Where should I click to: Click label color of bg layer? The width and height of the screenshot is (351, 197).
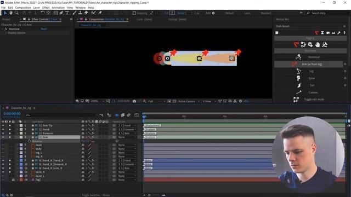[x=21, y=180]
